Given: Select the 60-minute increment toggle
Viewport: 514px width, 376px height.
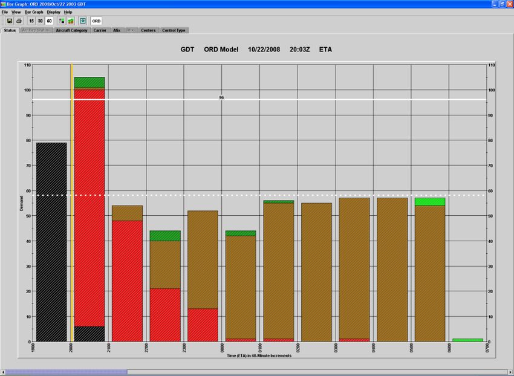Looking at the screenshot, I should [50, 21].
